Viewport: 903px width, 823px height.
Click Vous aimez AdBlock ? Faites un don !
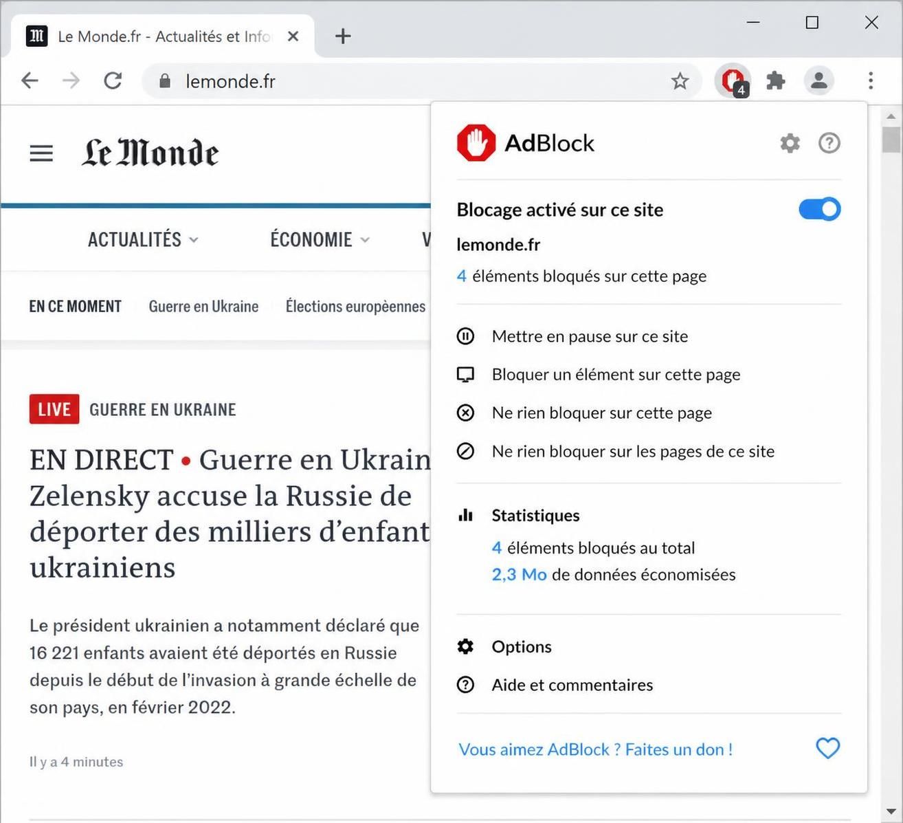tap(595, 749)
